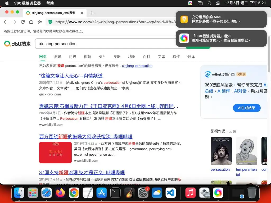The width and height of the screenshot is (271, 203).
Task: Click the AI生成结果 button
Action: [x=247, y=108]
